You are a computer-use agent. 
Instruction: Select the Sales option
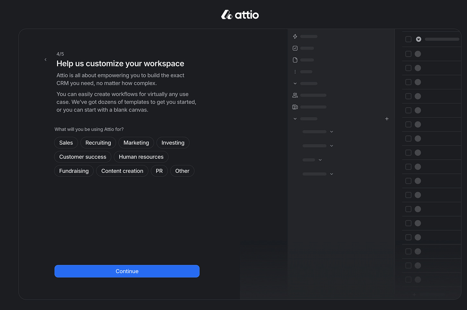[x=66, y=143]
